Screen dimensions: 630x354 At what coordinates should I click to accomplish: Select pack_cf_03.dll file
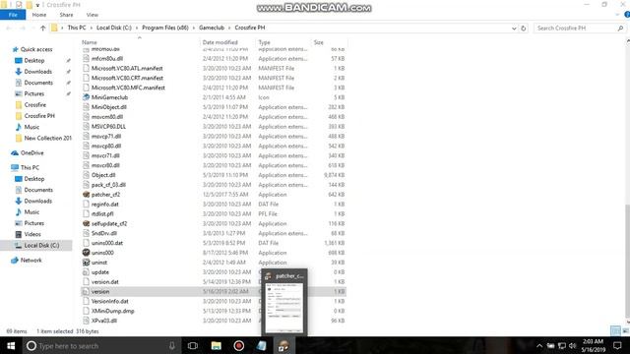(108, 185)
